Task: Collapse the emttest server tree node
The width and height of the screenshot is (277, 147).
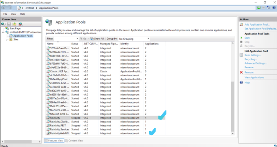Action: click(3, 32)
